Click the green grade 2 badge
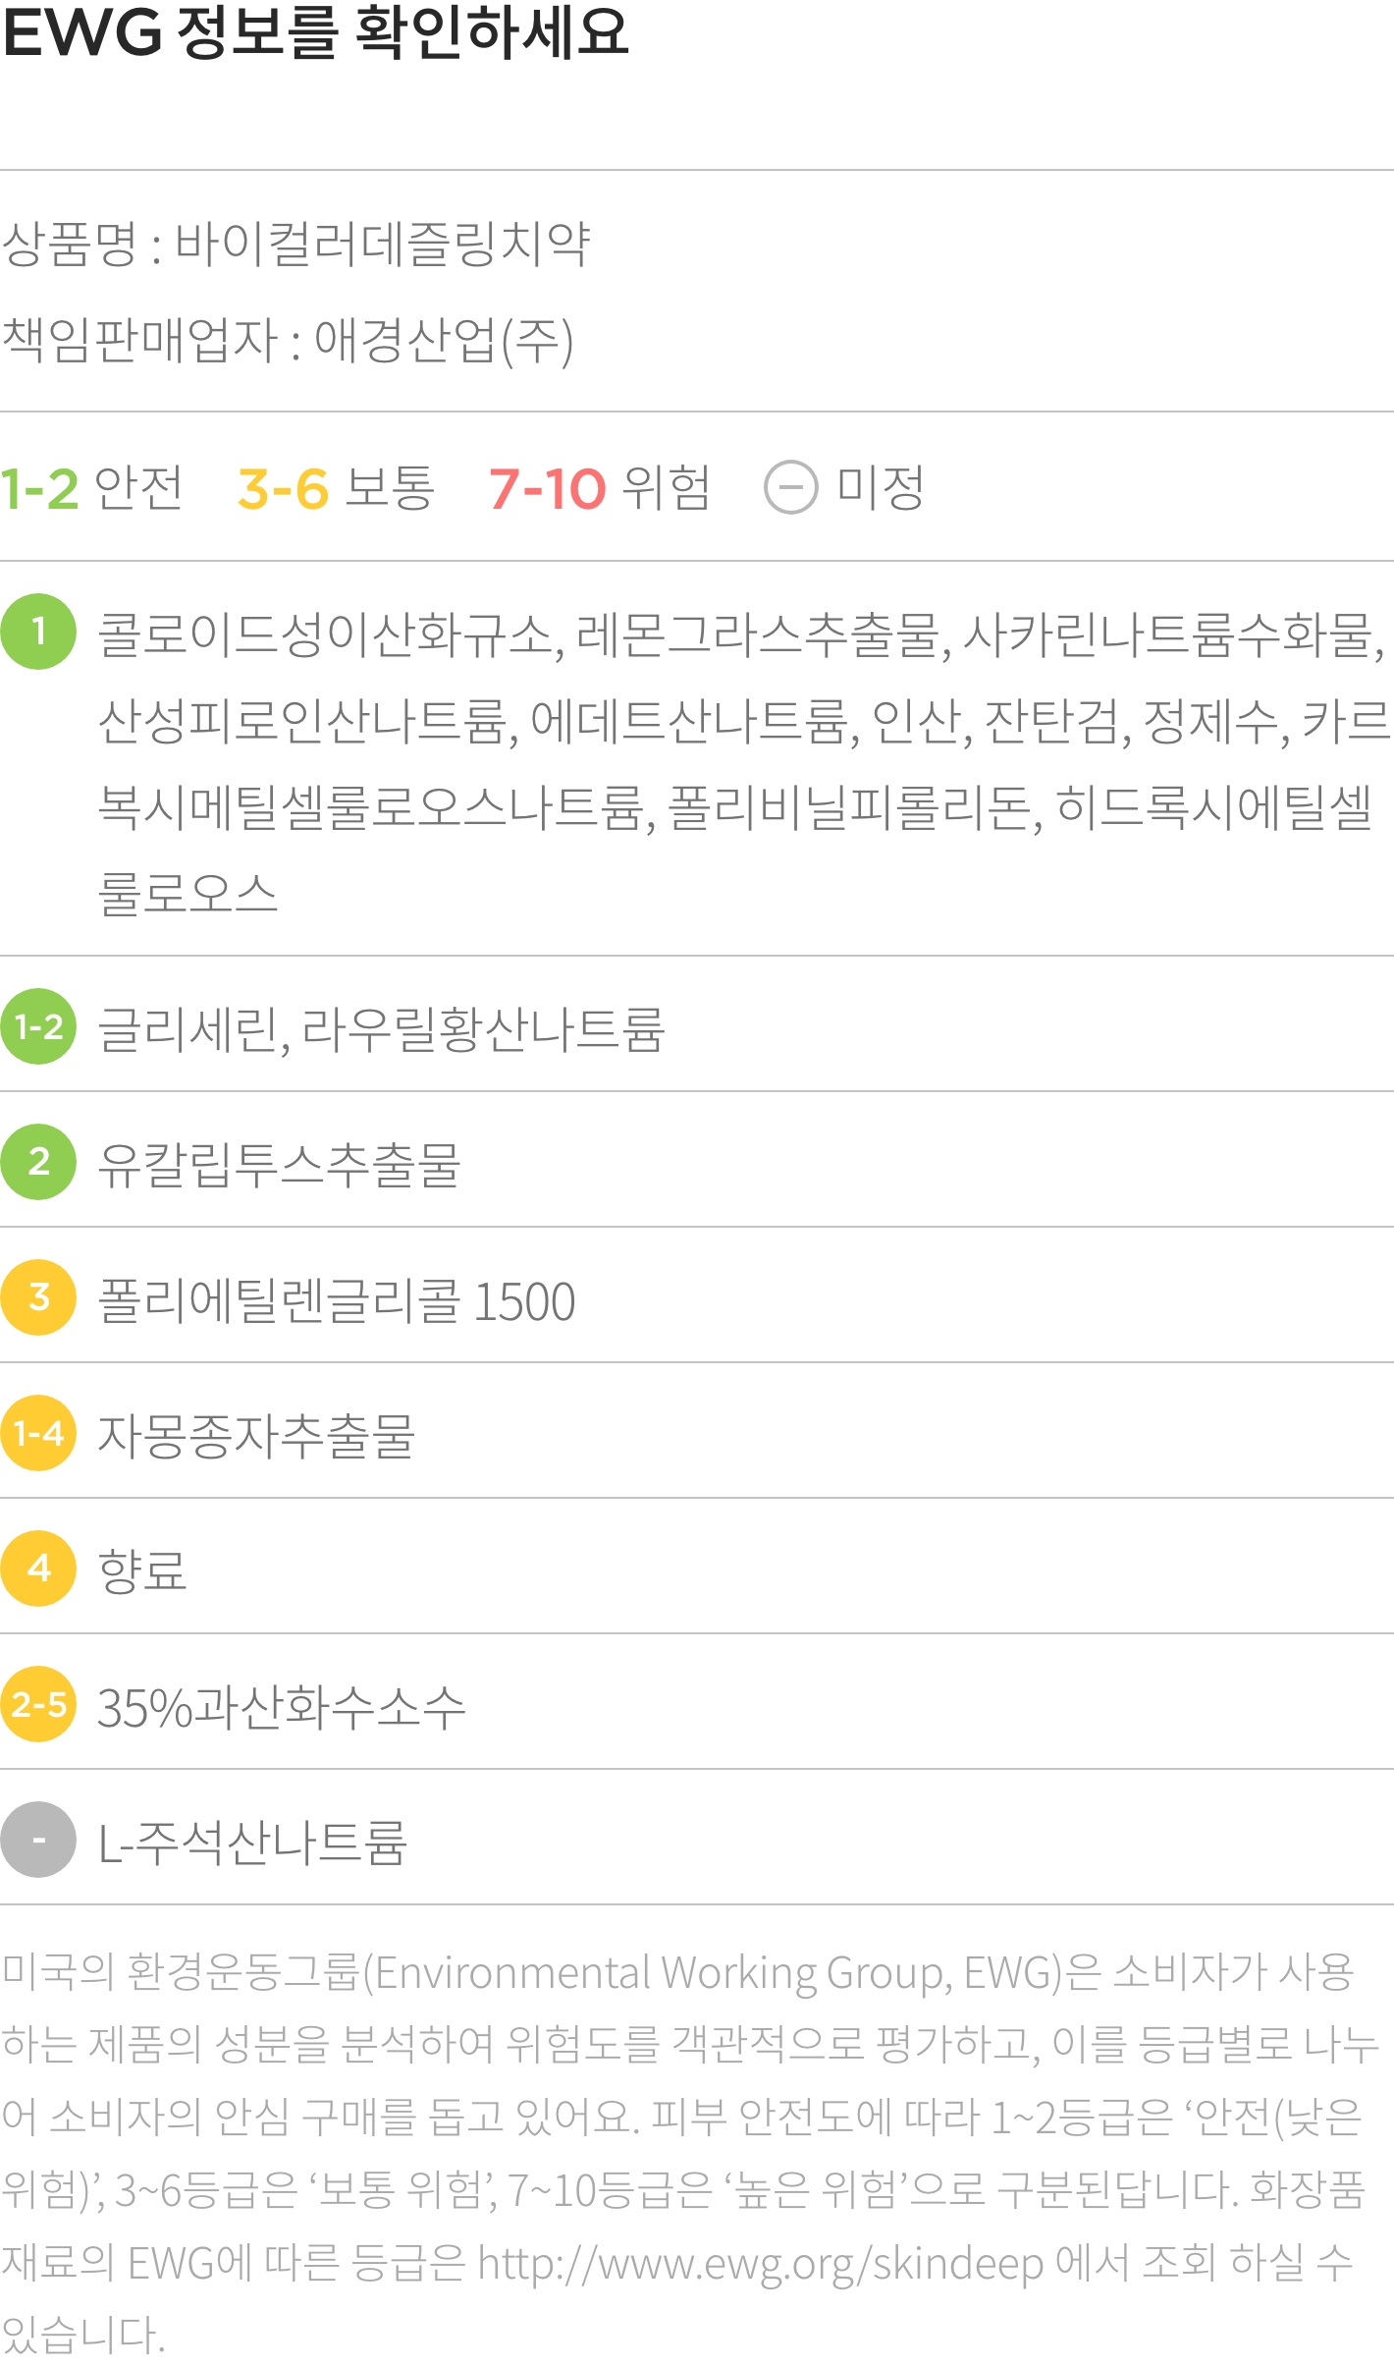The image size is (1394, 2367). 38,1162
